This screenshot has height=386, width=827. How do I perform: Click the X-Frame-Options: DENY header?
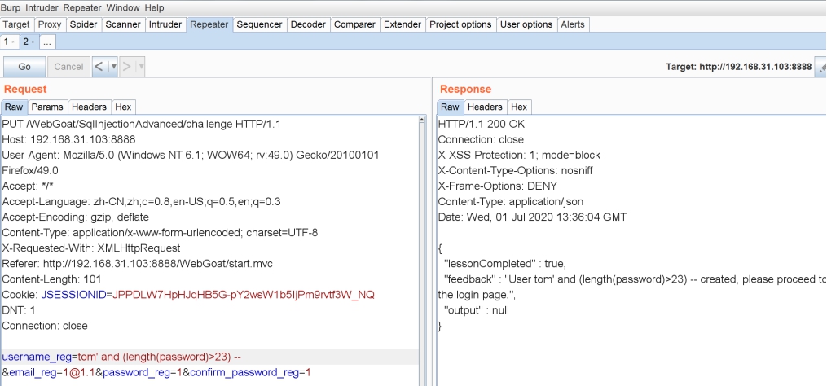tap(497, 186)
